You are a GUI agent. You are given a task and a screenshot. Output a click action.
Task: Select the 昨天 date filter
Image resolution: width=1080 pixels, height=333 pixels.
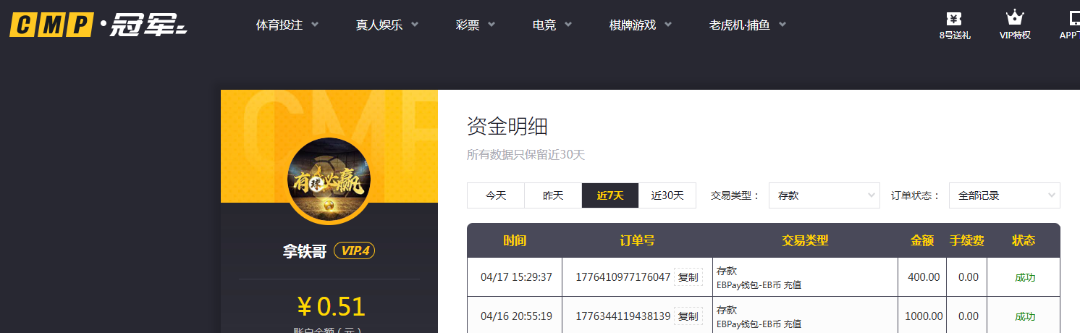(x=553, y=195)
